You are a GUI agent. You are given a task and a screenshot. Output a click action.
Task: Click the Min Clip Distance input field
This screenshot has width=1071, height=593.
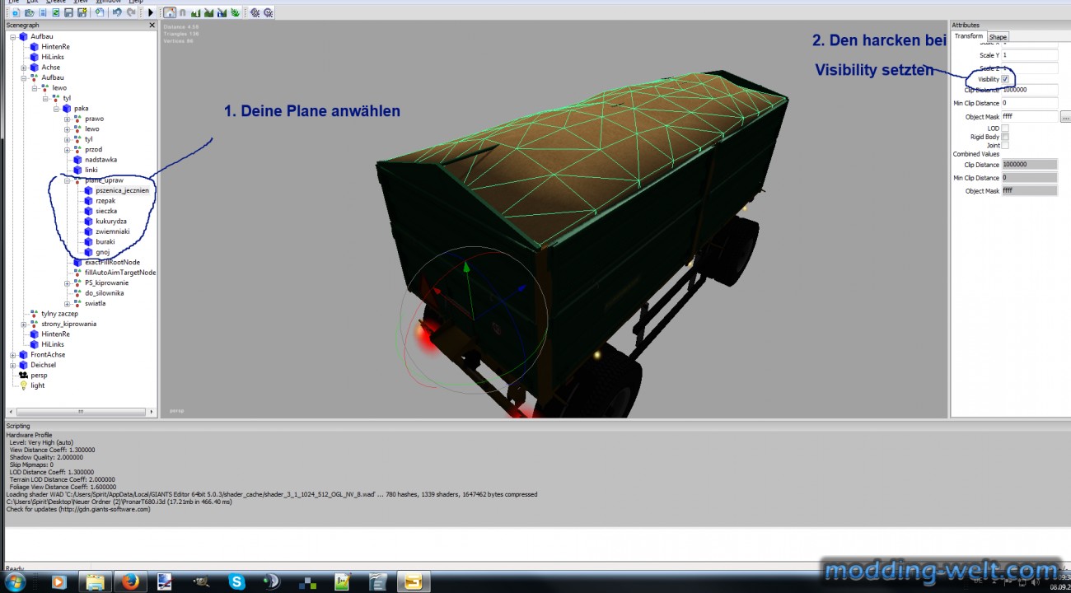pos(1029,103)
